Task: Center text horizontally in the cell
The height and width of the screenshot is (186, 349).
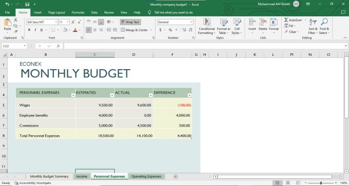Action: (95, 30)
